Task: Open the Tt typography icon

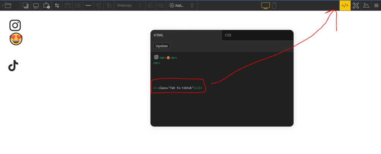Action: [109, 5]
